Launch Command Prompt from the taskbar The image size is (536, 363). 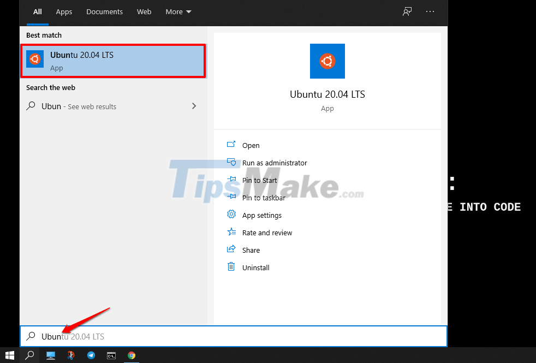point(111,355)
